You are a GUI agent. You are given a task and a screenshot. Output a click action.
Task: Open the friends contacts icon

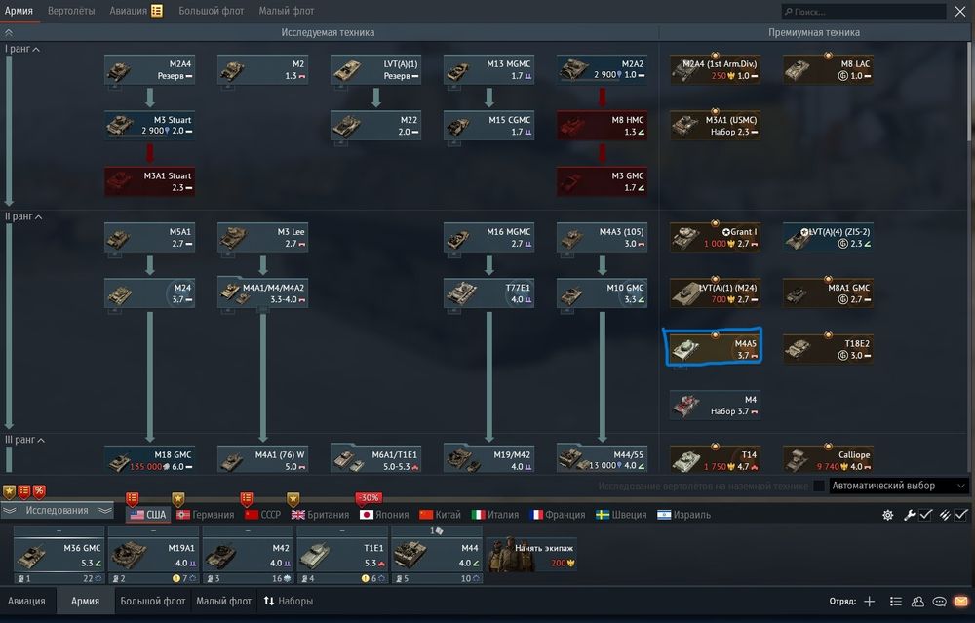coord(917,602)
